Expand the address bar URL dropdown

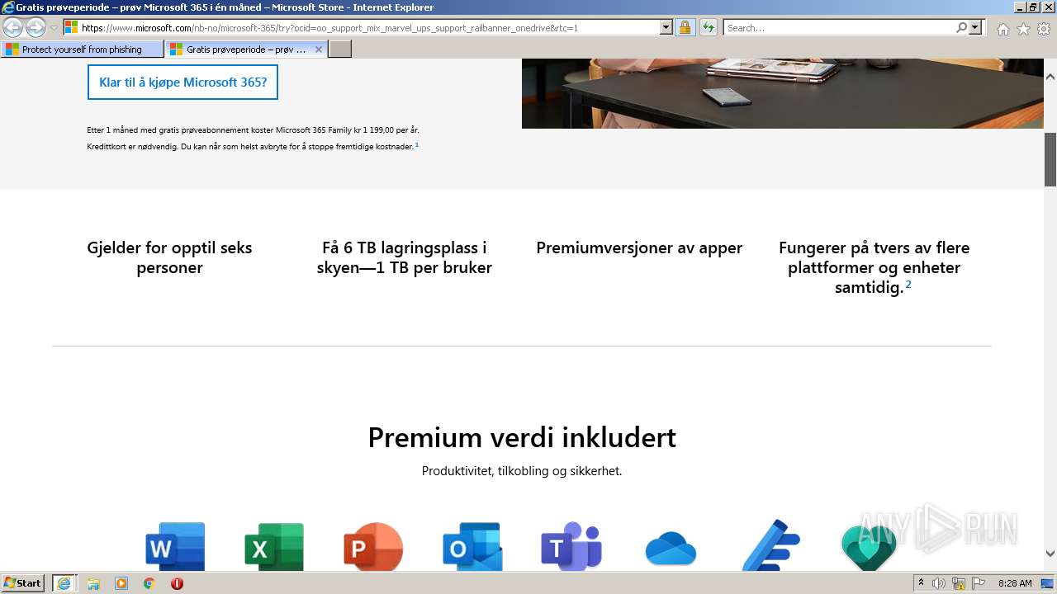(x=666, y=28)
